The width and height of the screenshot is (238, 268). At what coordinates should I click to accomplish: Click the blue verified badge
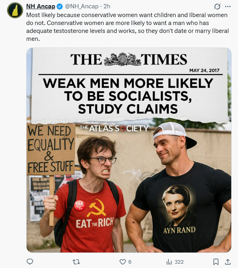[x=59, y=6]
